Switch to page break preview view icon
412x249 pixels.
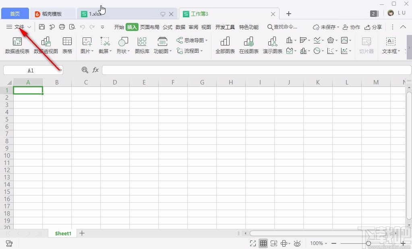pyautogui.click(x=274, y=243)
